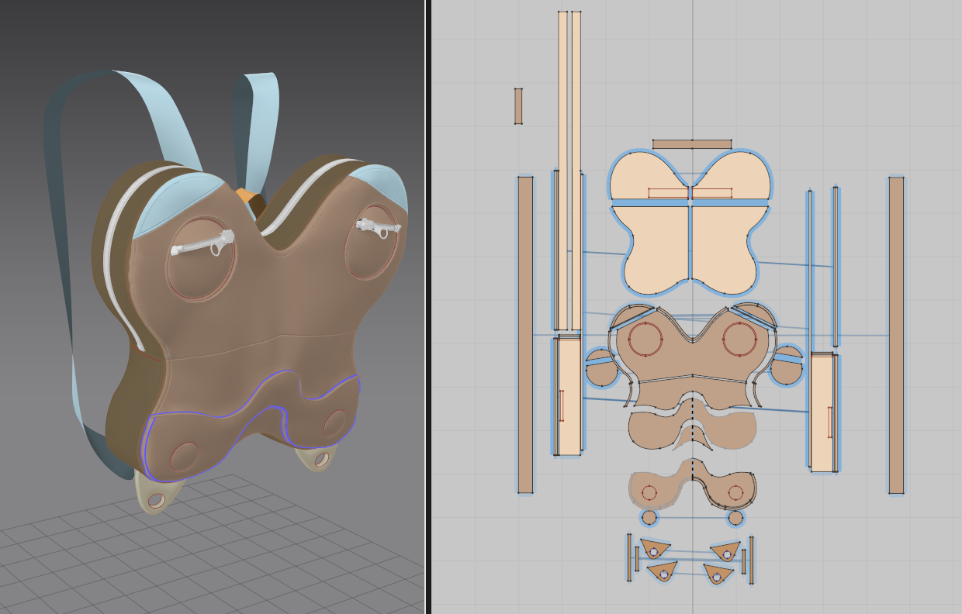Select the lower-left triangular tab pattern

[663, 572]
